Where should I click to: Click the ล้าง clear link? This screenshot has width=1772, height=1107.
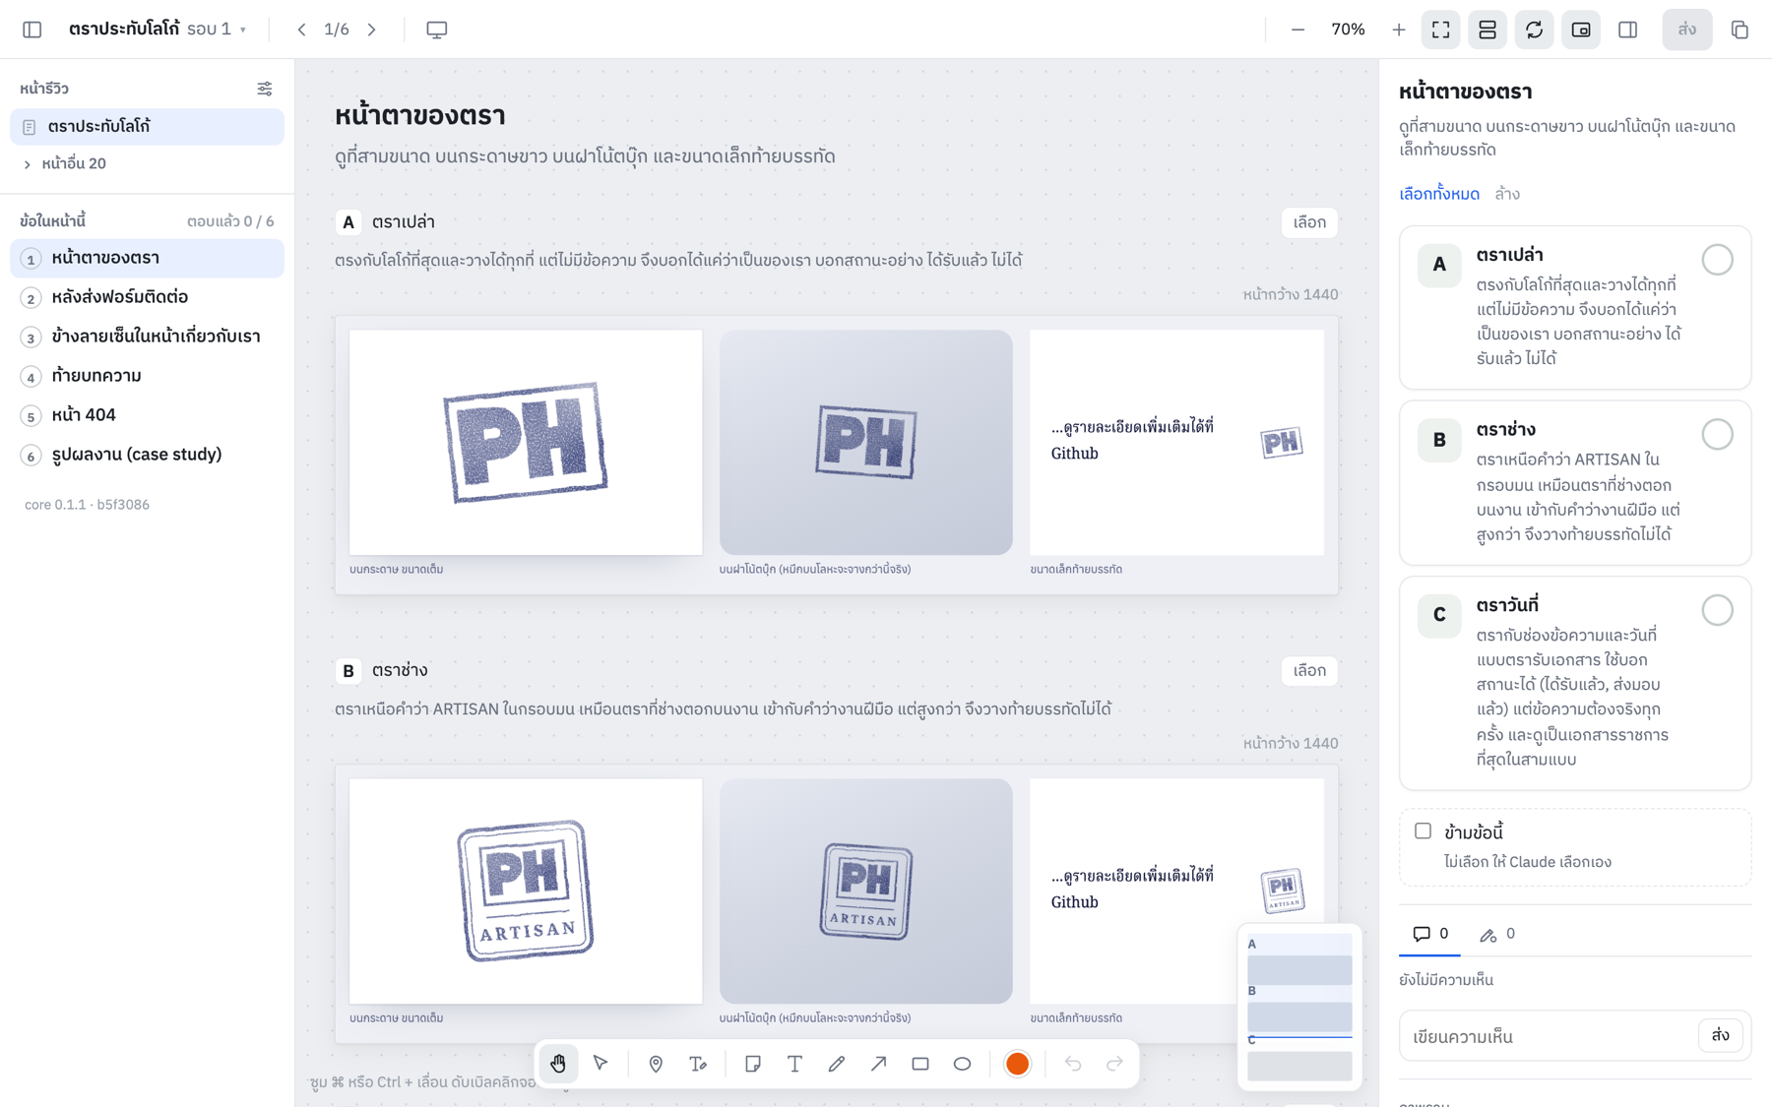(x=1506, y=194)
